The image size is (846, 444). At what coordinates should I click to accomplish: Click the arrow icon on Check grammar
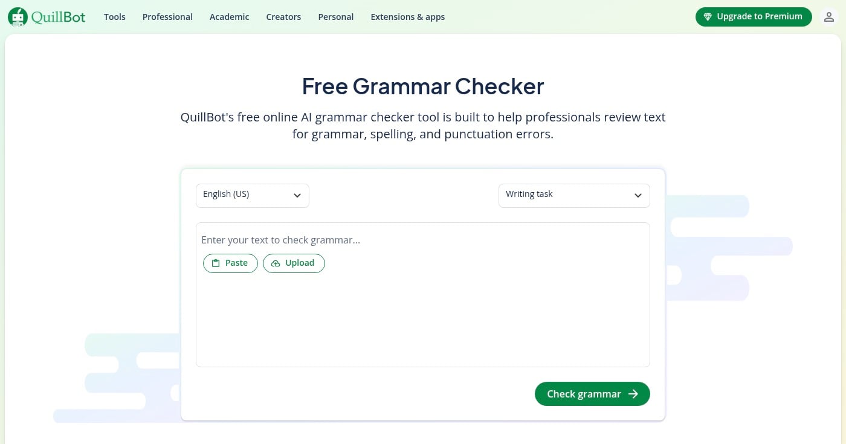pos(633,393)
